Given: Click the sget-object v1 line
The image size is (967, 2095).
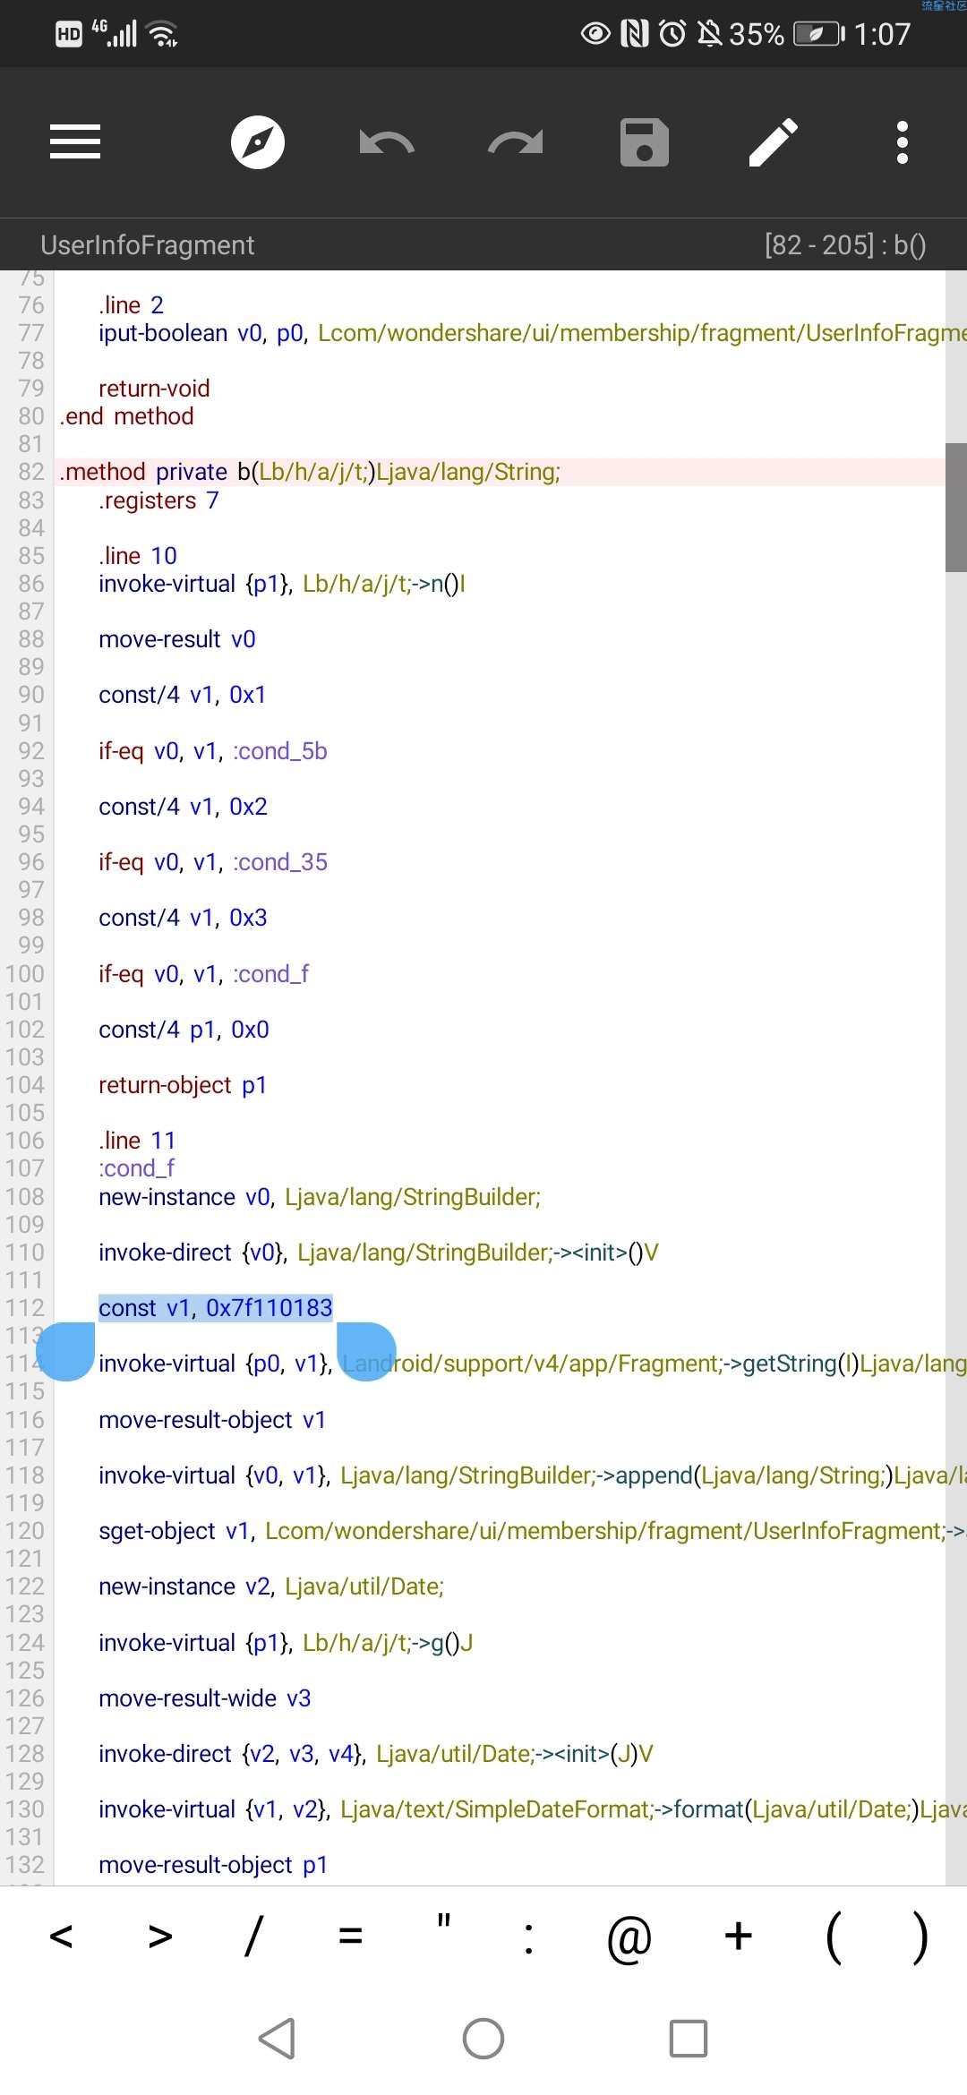Looking at the screenshot, I should pos(532,1531).
